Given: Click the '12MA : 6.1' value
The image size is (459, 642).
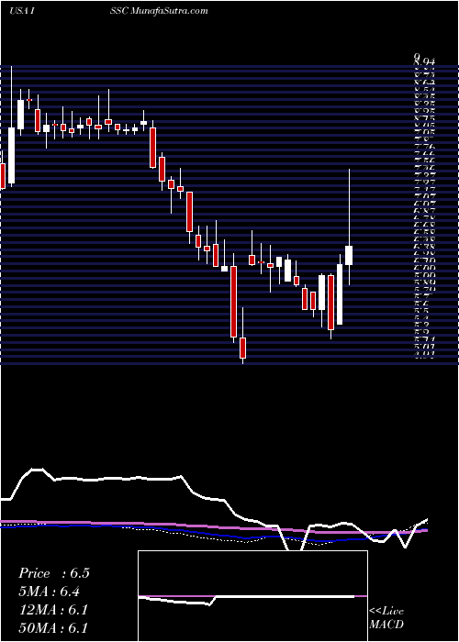Looking at the screenshot, I should (x=53, y=610).
